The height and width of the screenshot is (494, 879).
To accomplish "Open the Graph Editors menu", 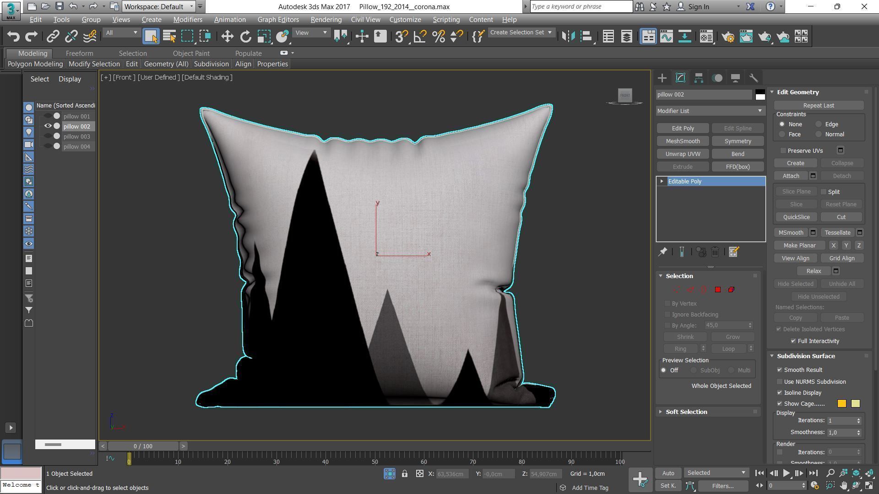I will (x=278, y=20).
